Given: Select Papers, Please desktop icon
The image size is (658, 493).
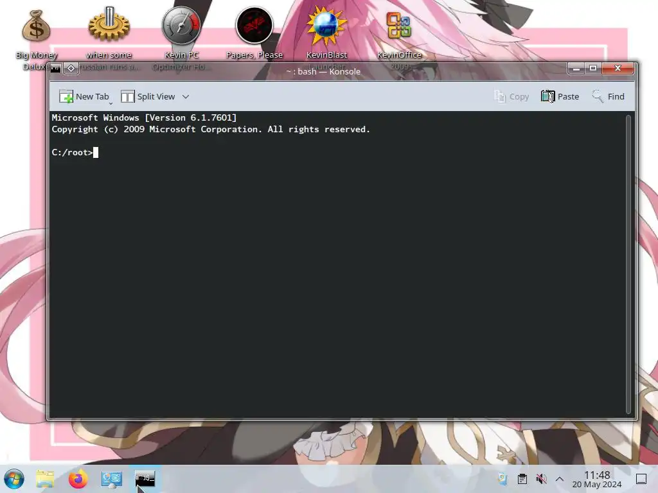Looking at the screenshot, I should tap(254, 33).
